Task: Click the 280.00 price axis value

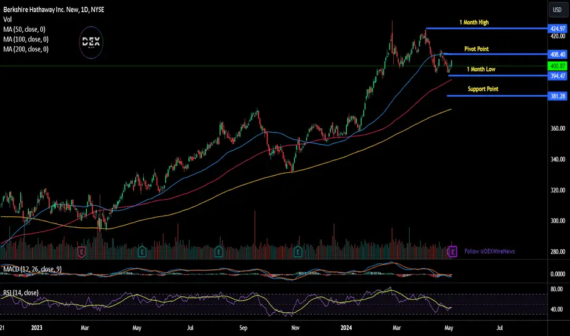Action: click(x=558, y=252)
